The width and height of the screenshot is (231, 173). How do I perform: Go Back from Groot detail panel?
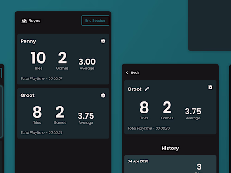[x=133, y=72]
